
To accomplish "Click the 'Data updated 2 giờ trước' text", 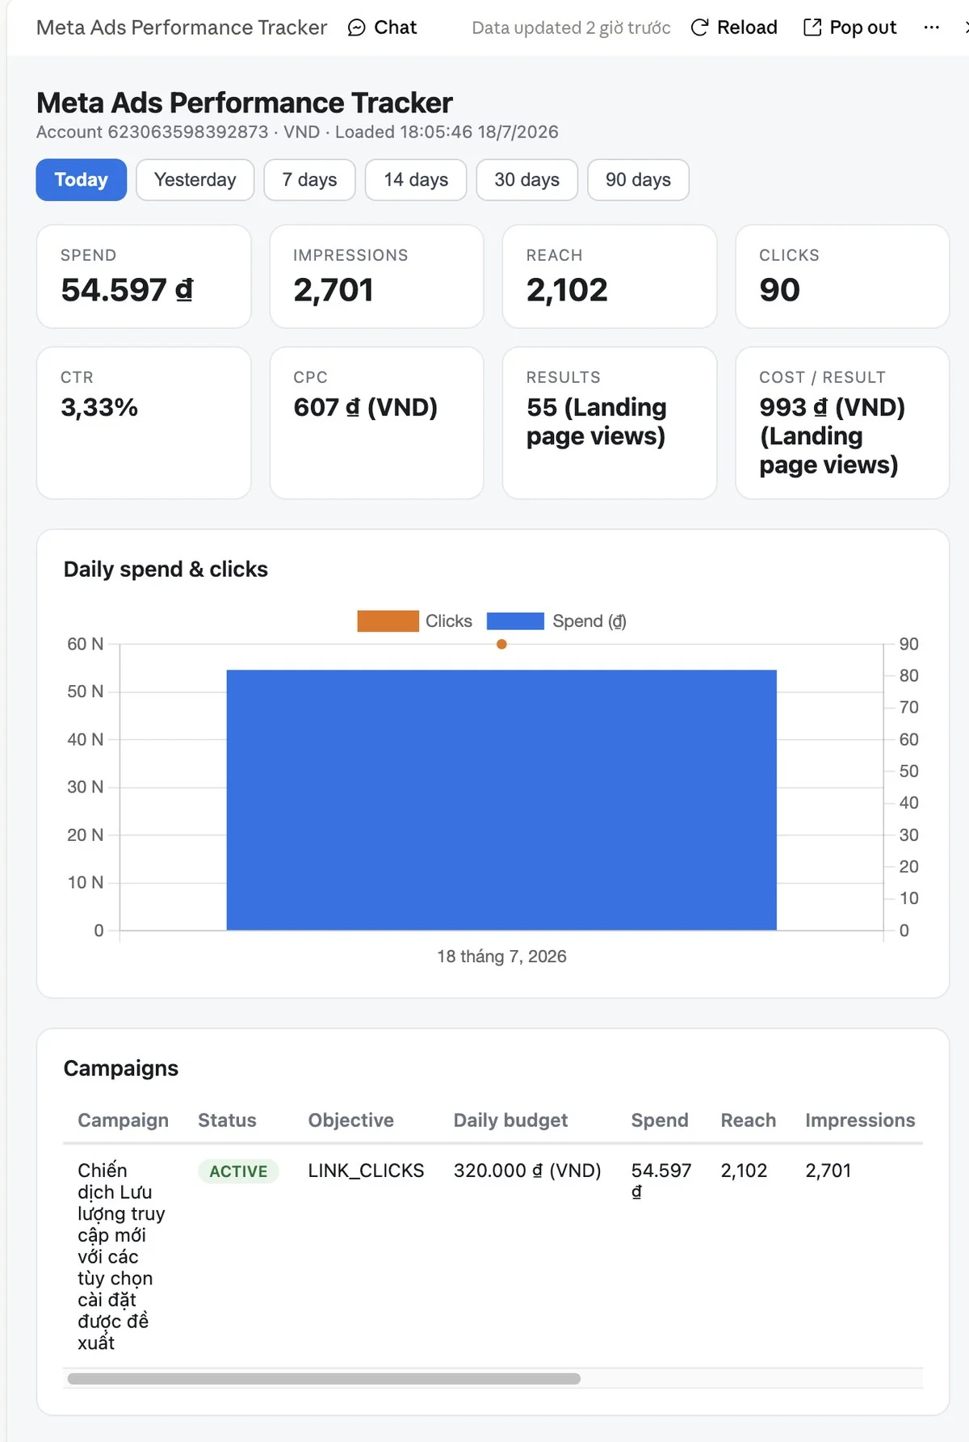I will click(x=571, y=28).
